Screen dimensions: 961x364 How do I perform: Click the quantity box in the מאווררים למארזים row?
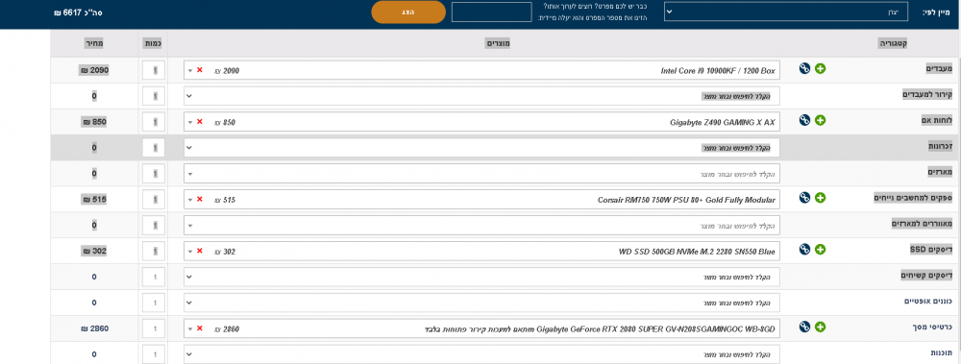click(x=153, y=226)
